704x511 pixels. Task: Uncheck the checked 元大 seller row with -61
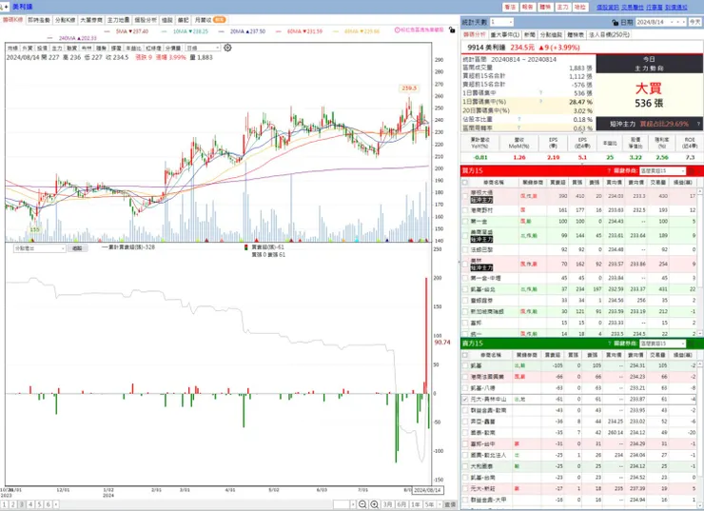pyautogui.click(x=465, y=400)
